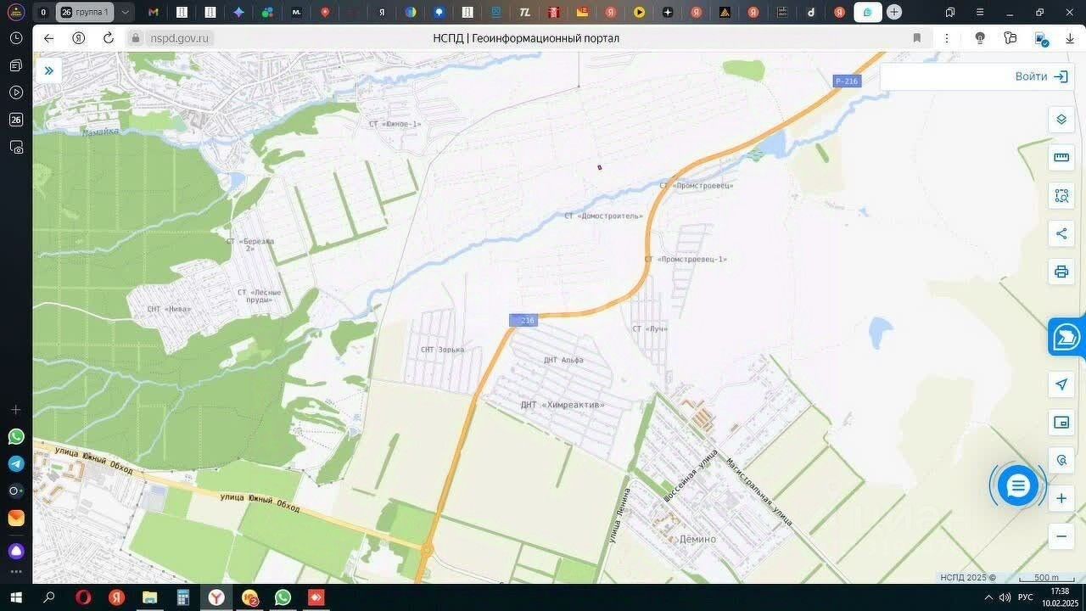Open history in browser sidebar
Screen dimensions: 1086x611
pyautogui.click(x=16, y=38)
